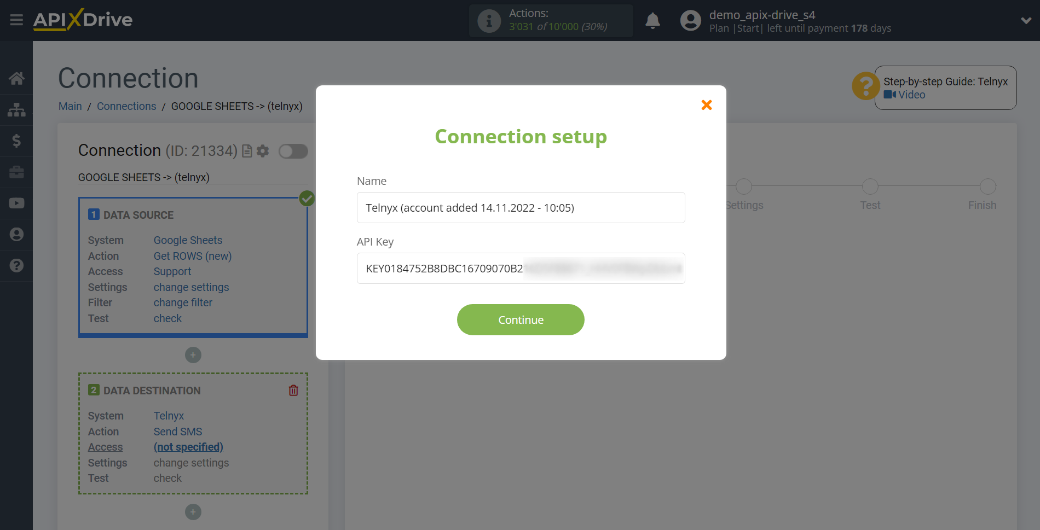This screenshot has width=1040, height=530.
Task: Click the Actions counter text
Action: 558,20
